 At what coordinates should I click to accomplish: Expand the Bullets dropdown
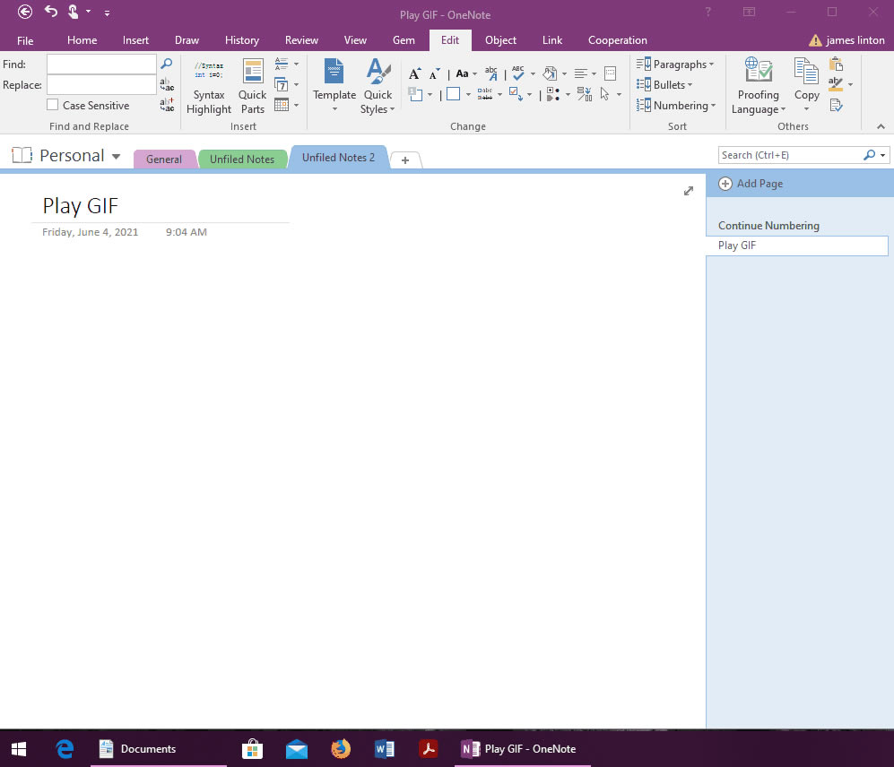pyautogui.click(x=667, y=84)
